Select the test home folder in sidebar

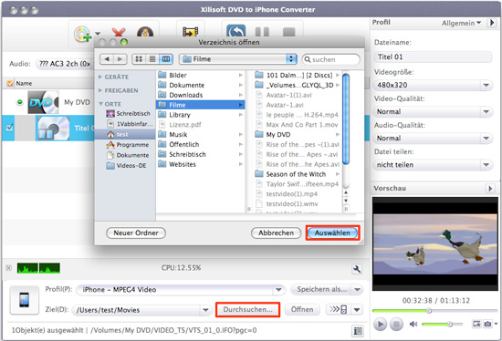tap(126, 134)
